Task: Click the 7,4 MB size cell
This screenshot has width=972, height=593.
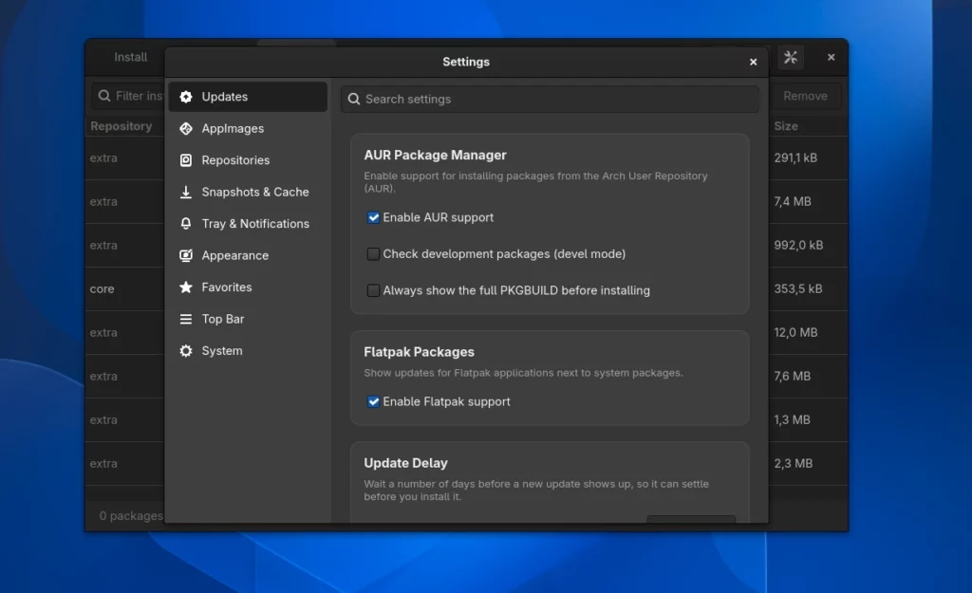Action: click(793, 201)
